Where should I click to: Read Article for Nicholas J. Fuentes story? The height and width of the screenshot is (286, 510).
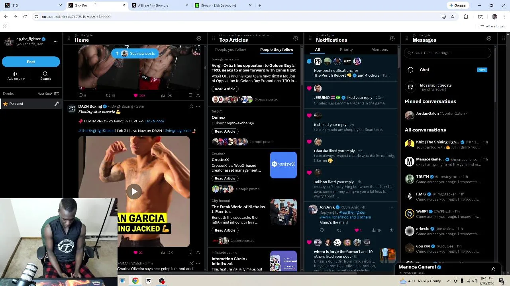[225, 230]
